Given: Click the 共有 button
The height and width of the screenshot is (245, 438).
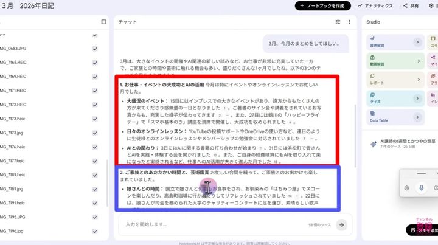Looking at the screenshot, I should (x=411, y=5).
